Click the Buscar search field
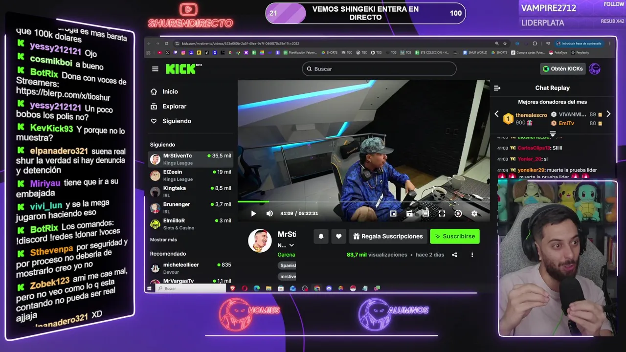The image size is (626, 352). pyautogui.click(x=379, y=69)
